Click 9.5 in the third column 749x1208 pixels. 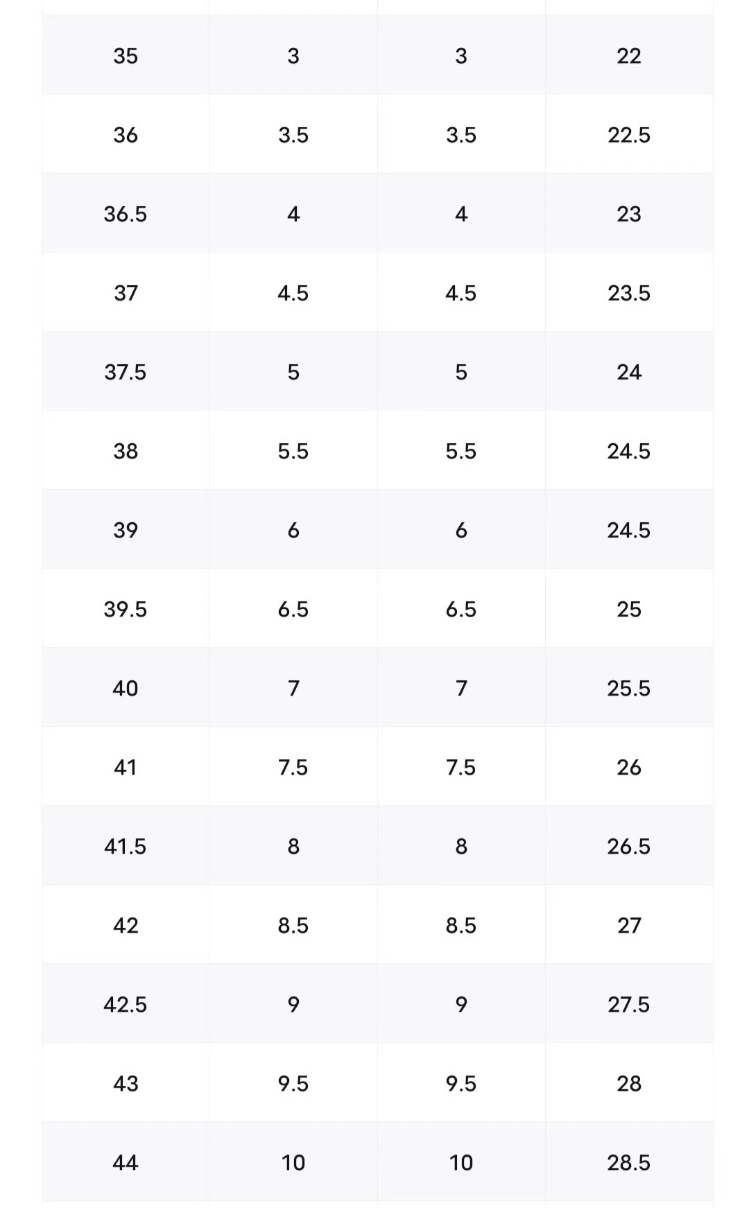tap(461, 1083)
